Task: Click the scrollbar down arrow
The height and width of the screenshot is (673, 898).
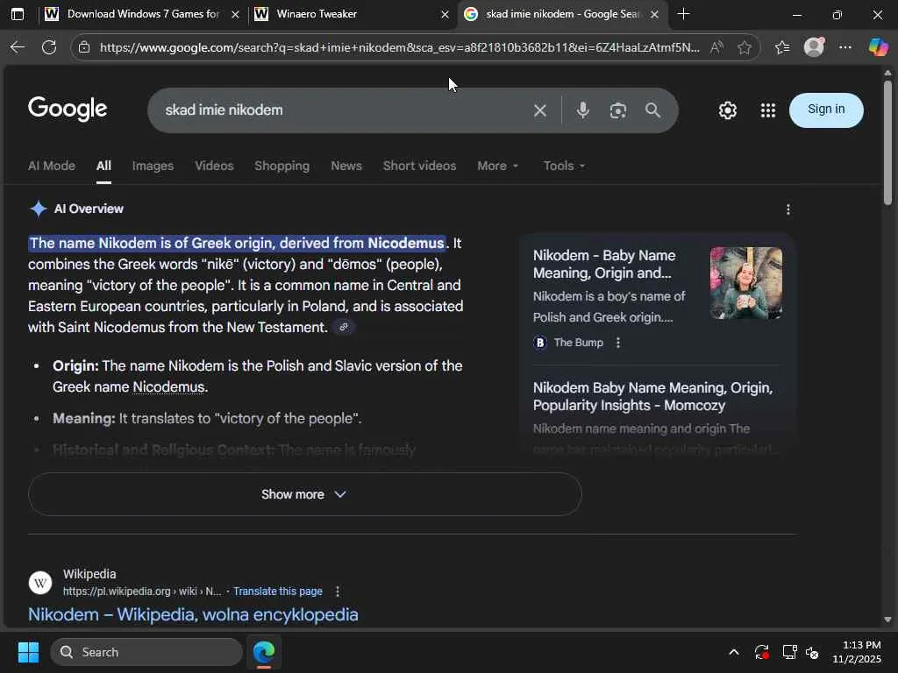Action: point(887,620)
